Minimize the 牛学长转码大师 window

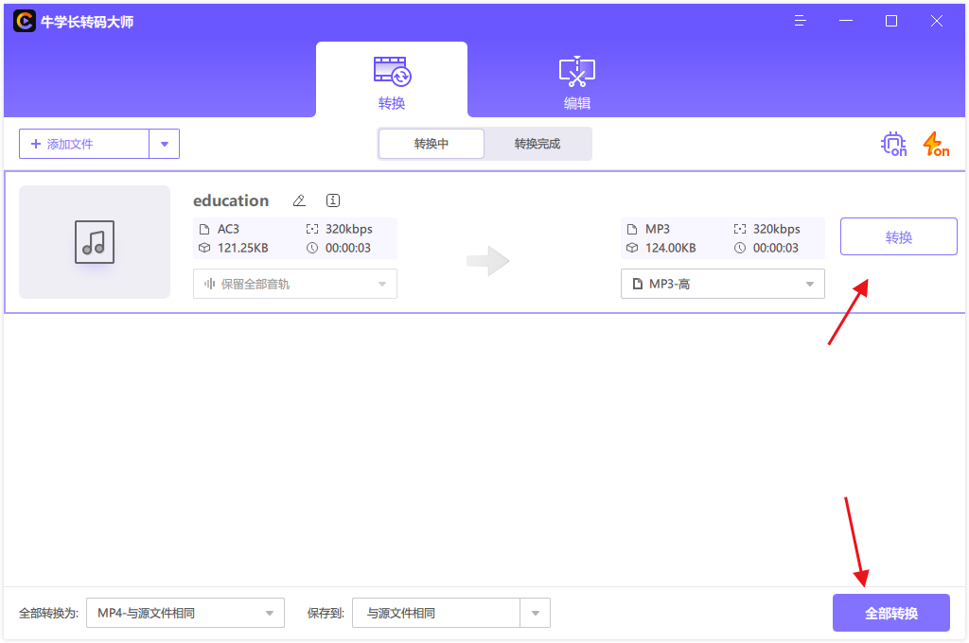[x=846, y=21]
